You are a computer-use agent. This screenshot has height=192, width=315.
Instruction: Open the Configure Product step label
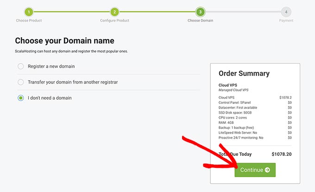[114, 20]
